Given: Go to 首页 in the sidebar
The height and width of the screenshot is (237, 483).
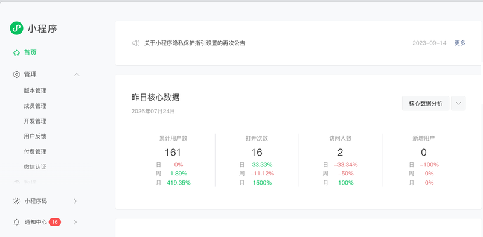Looking at the screenshot, I should pos(30,53).
